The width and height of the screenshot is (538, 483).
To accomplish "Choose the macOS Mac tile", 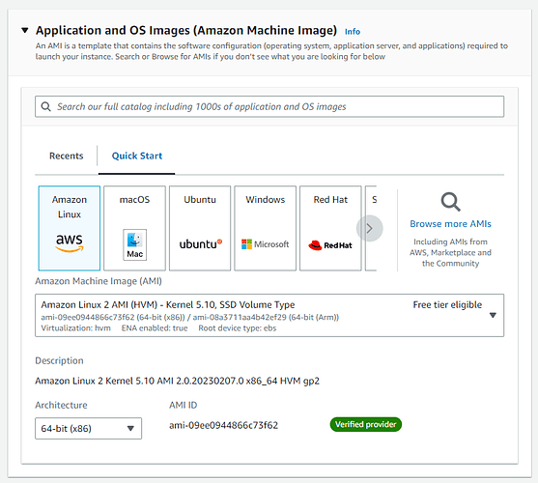I will pos(134,228).
